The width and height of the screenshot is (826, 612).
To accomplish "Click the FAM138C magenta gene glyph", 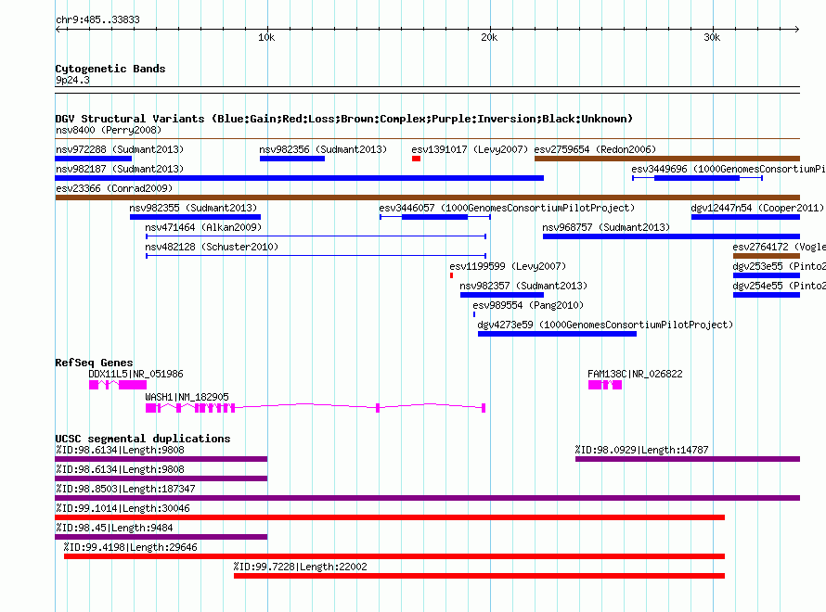I will [x=605, y=385].
